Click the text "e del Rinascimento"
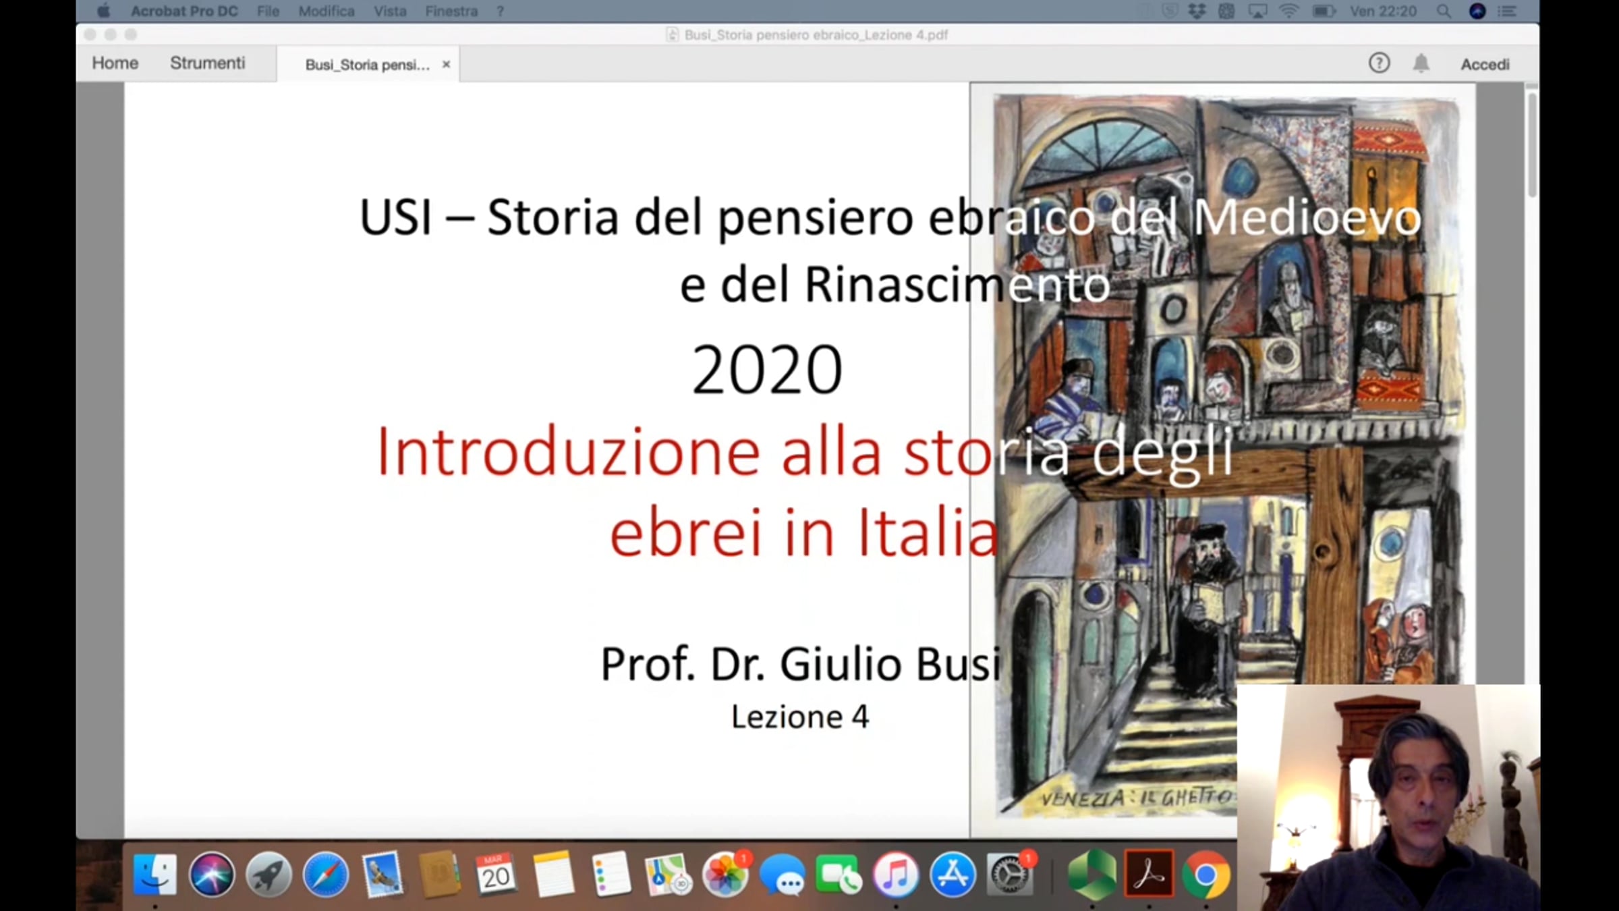This screenshot has height=911, width=1619. click(x=894, y=284)
